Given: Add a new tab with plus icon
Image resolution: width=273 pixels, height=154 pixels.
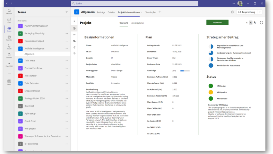Looking at the screenshot, I should click(160, 12).
